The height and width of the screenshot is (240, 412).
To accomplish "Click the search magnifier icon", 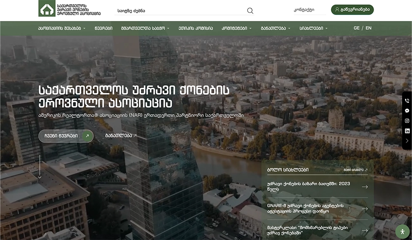I will point(250,11).
